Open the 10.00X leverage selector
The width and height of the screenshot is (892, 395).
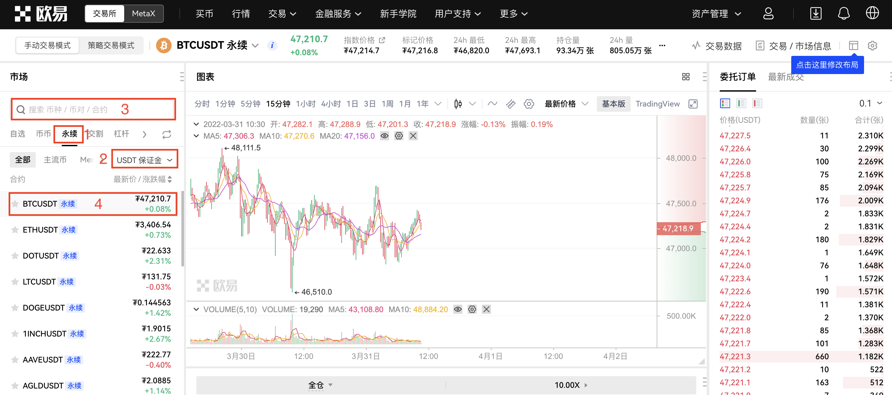571,385
